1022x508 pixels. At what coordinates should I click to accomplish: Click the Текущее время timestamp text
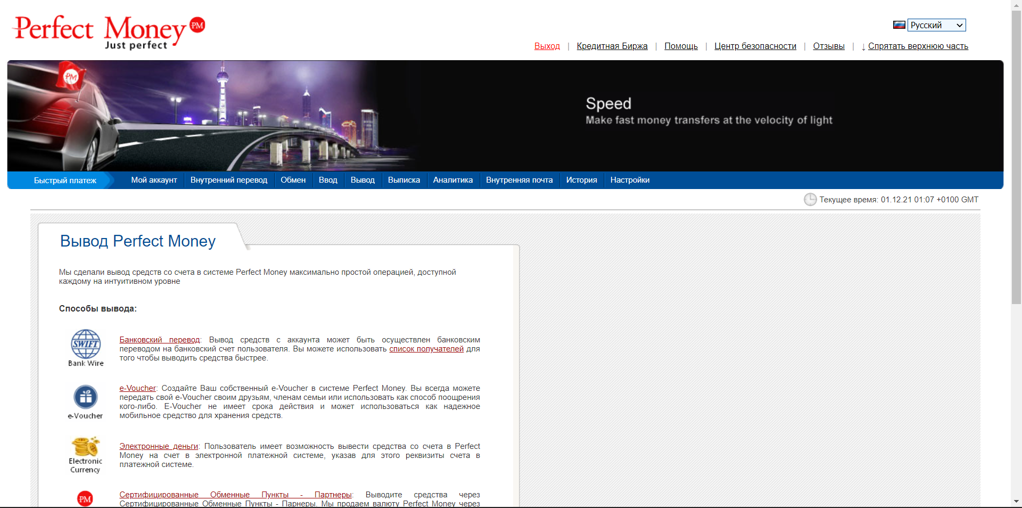pos(899,200)
